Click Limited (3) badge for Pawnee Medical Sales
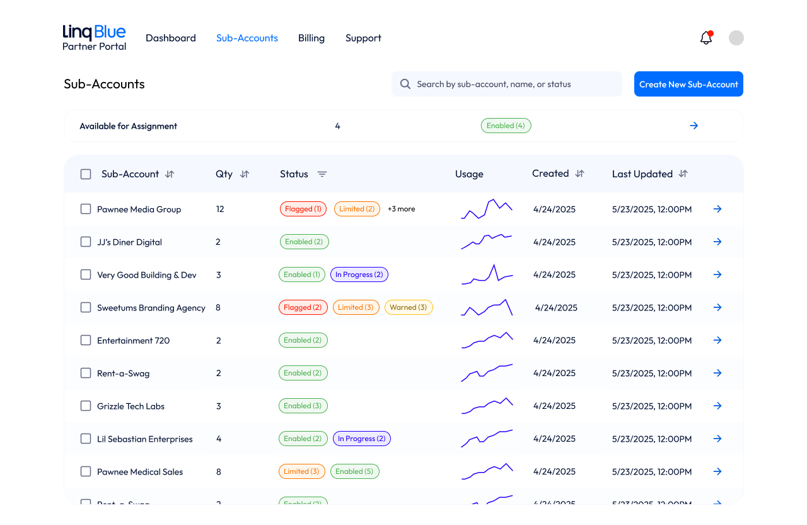Screen dimensions: 807x525 (301, 471)
